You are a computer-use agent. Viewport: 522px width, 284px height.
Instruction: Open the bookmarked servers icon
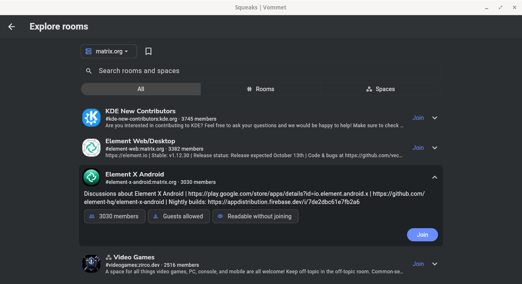click(149, 51)
